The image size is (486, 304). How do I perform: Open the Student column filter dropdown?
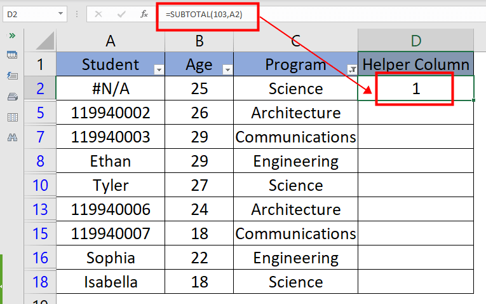tap(158, 69)
